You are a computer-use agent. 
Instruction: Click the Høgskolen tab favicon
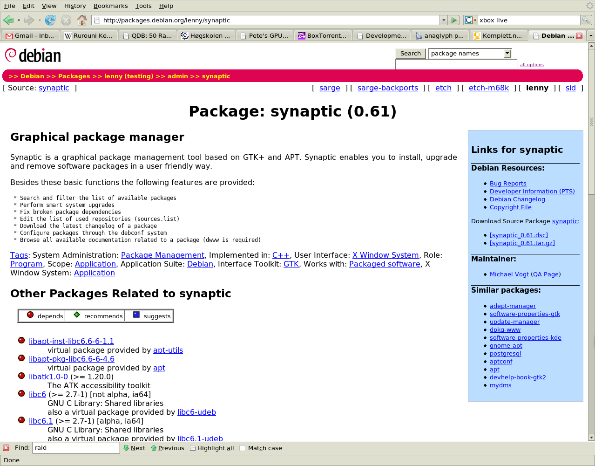coord(185,35)
